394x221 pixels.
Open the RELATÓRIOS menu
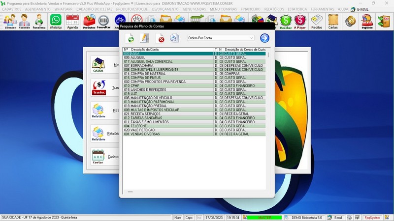pyautogui.click(x=274, y=9)
